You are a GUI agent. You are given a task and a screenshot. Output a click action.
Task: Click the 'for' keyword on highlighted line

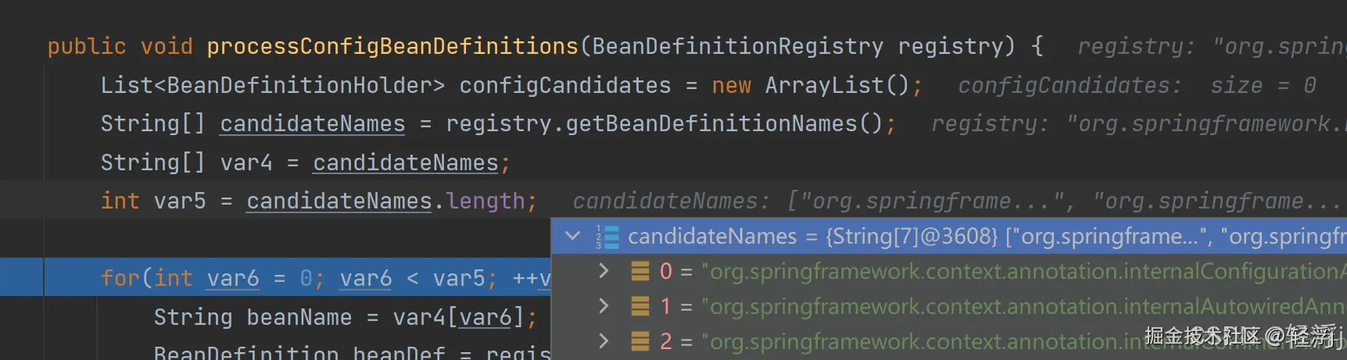pos(120,279)
